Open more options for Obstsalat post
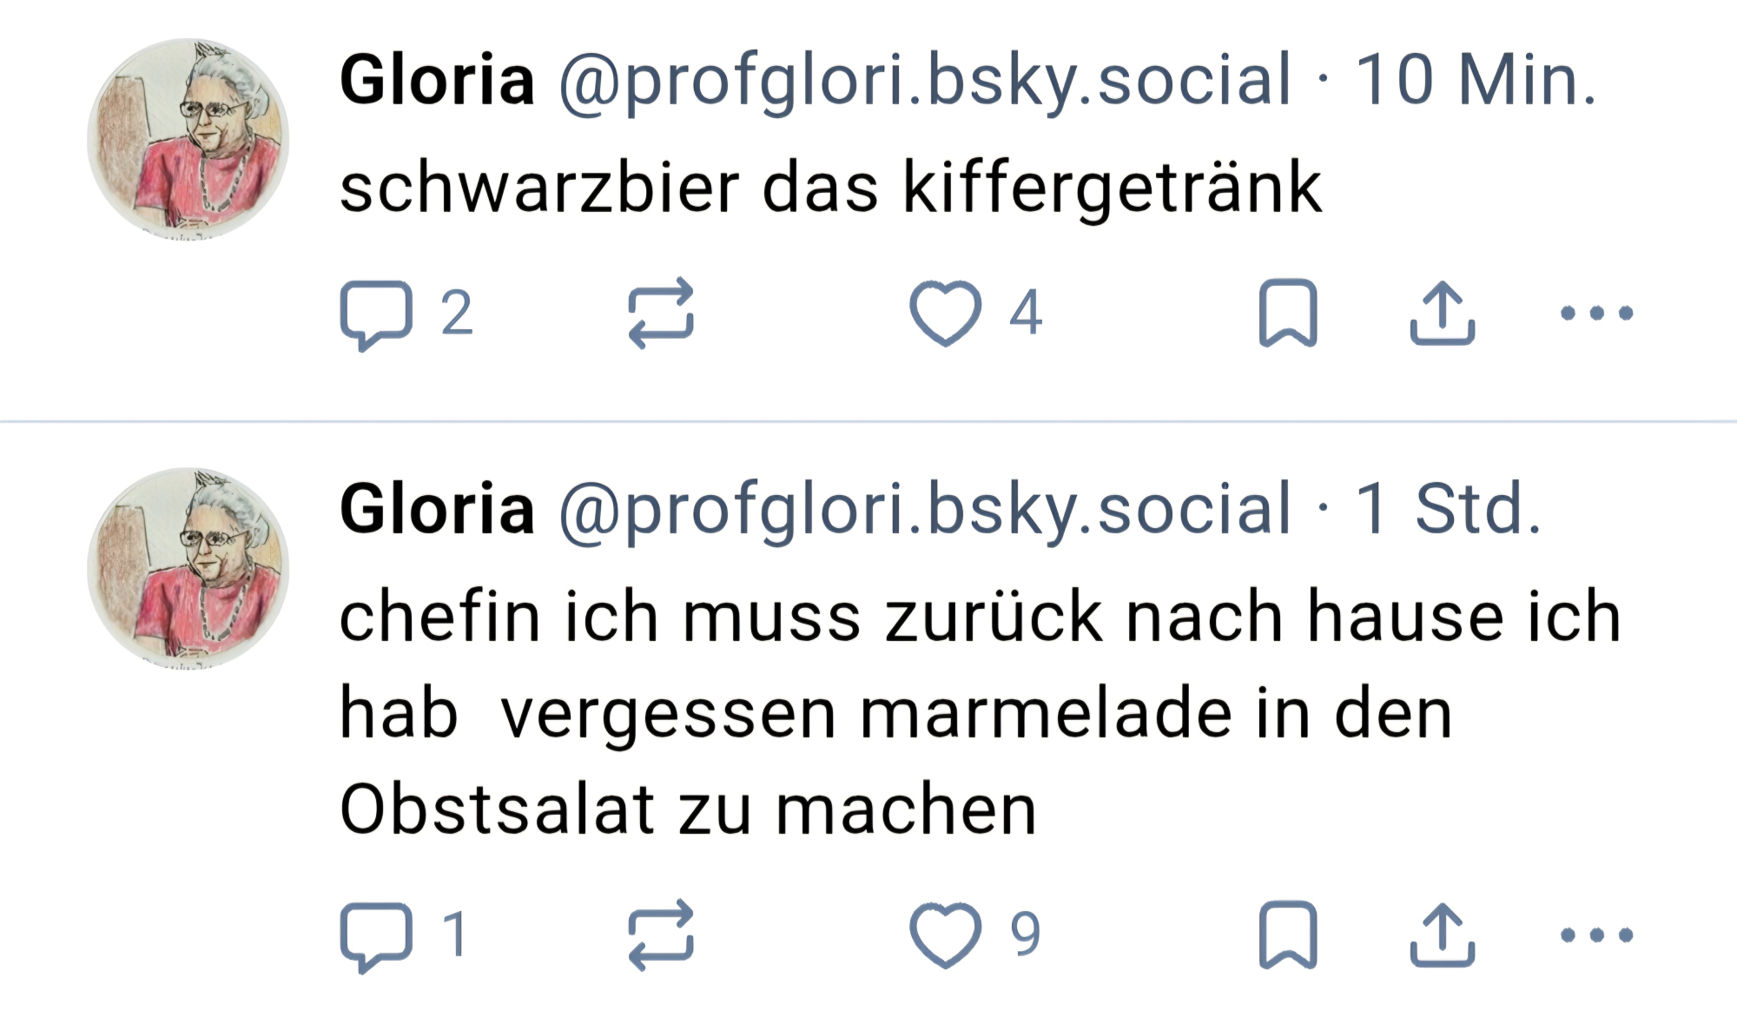 pos(1596,935)
